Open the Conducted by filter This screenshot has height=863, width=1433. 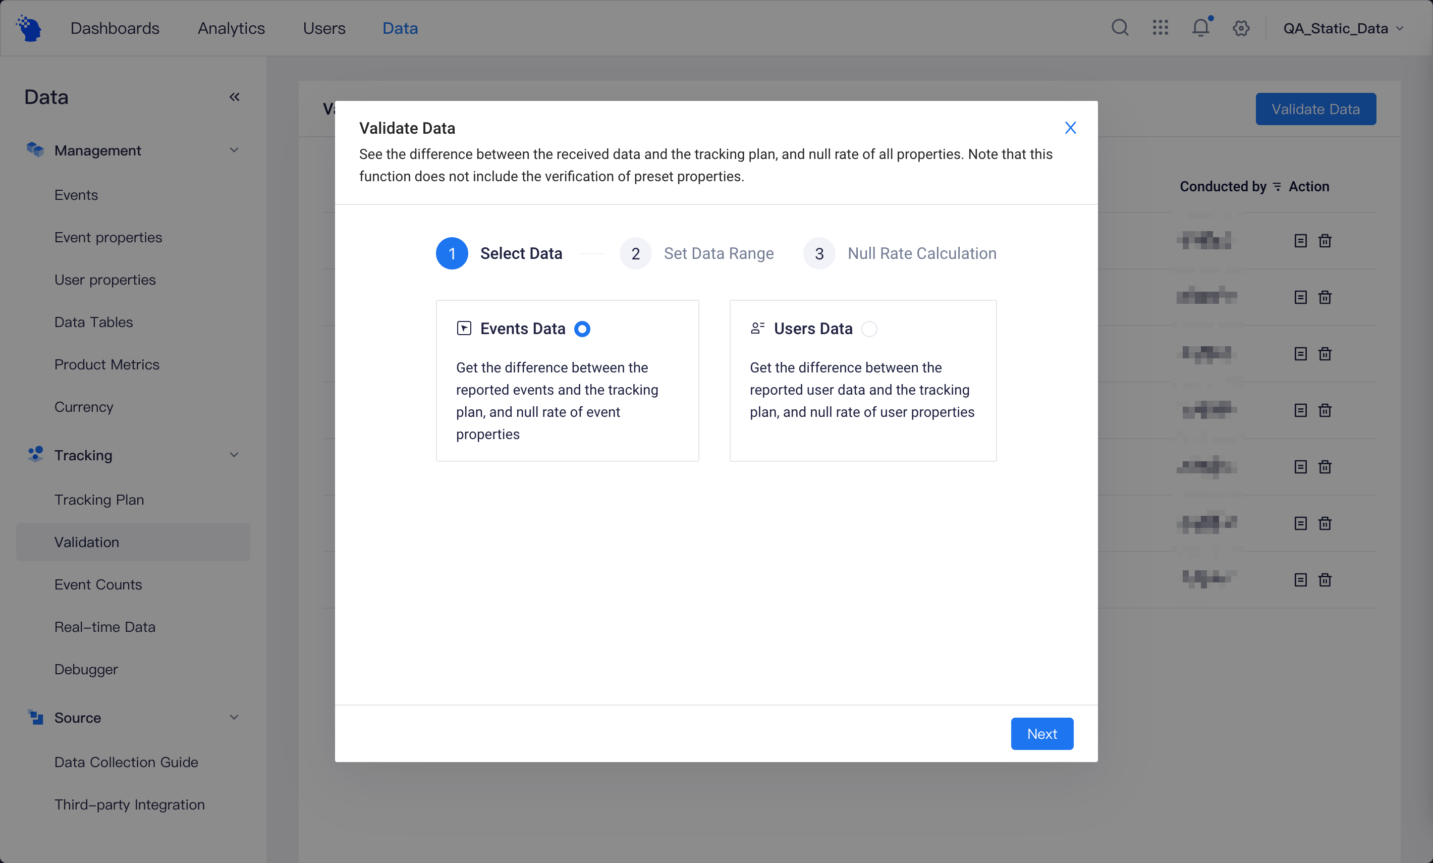point(1277,186)
